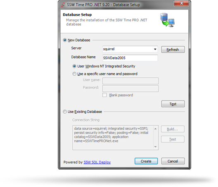Image resolution: width=218 pixels, height=187 pixels.
Task: Click the Test button under Blank password
Action: pyautogui.click(x=173, y=104)
